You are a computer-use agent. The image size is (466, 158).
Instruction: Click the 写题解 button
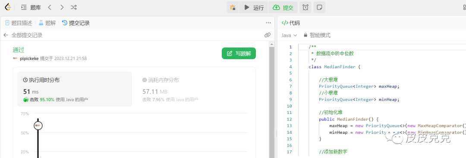[239, 54]
